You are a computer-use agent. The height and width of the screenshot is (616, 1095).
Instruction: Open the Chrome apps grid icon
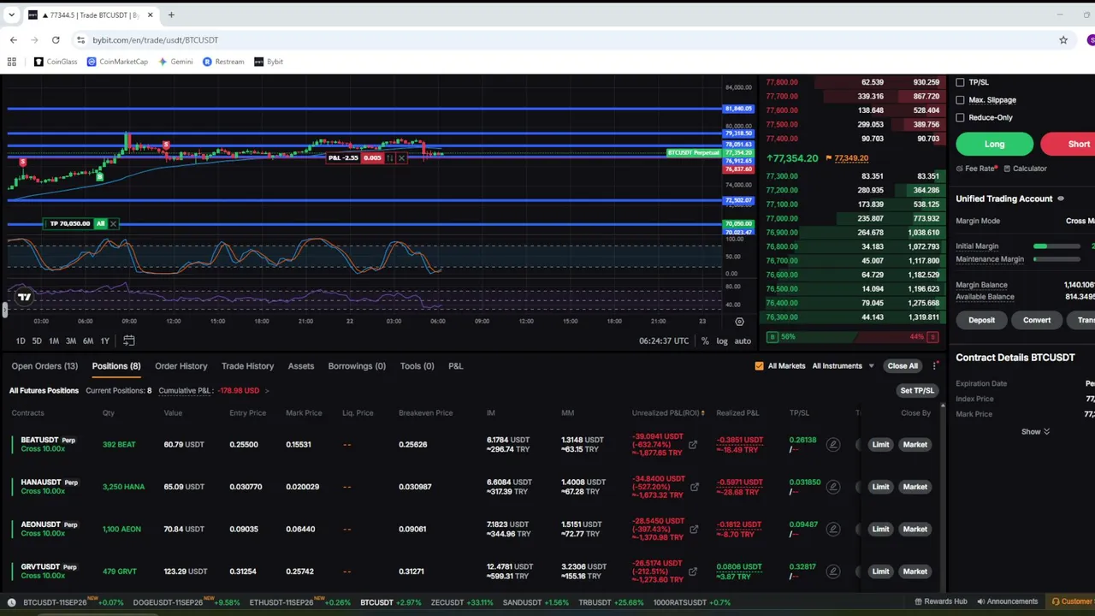pos(12,62)
